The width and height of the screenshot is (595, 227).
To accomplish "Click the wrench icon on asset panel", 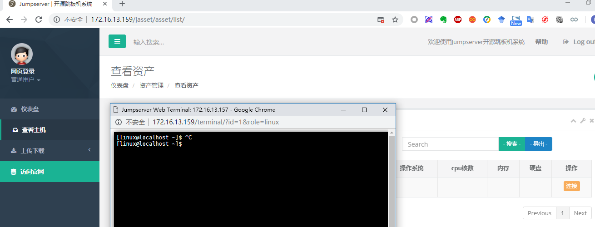I will 583,121.
